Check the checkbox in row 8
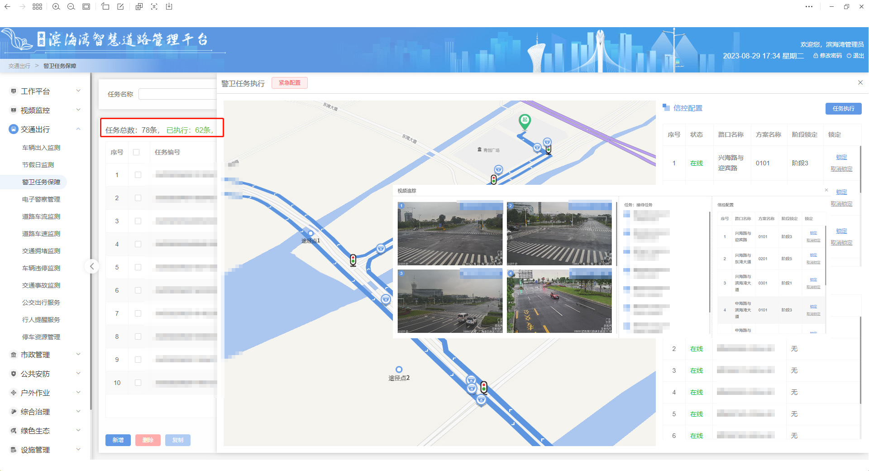The image size is (869, 471). pos(138,336)
